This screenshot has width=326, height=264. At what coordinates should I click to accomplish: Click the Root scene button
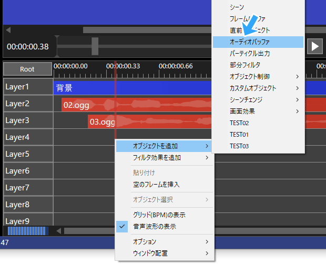click(27, 69)
